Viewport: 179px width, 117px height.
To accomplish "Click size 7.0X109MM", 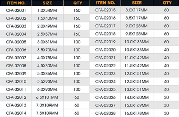I will [47, 105].
